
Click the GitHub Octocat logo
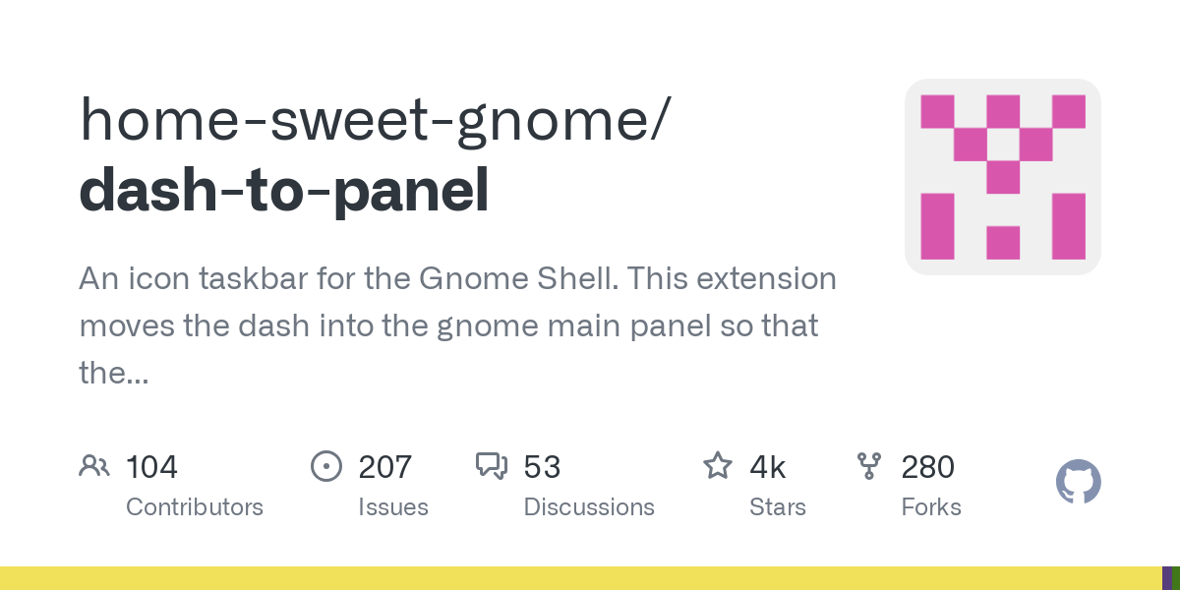tap(1078, 483)
